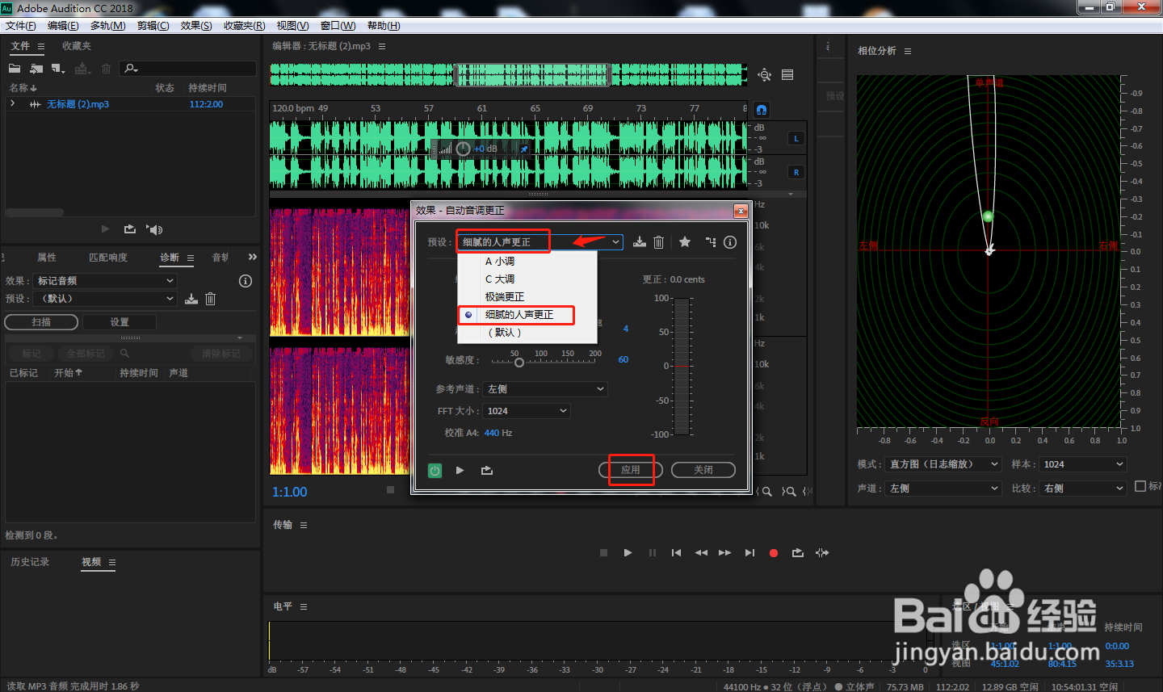The width and height of the screenshot is (1163, 692).
Task: Click the auto-play speaker icon in Files panel
Action: (x=154, y=229)
